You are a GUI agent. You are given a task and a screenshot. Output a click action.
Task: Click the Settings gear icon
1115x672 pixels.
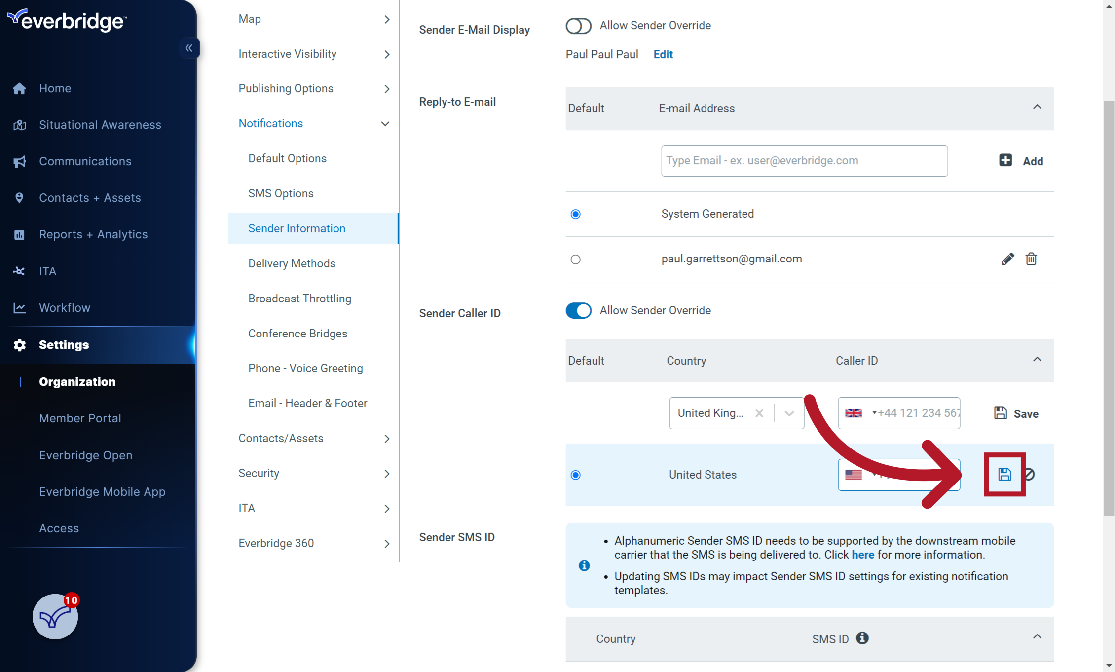tap(19, 345)
